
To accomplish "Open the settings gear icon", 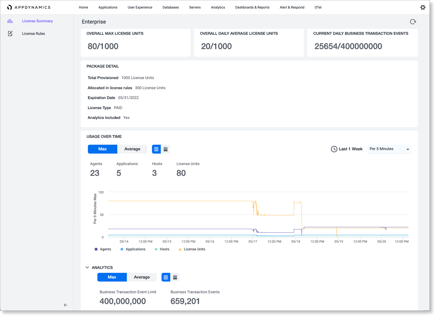I will point(423,7).
